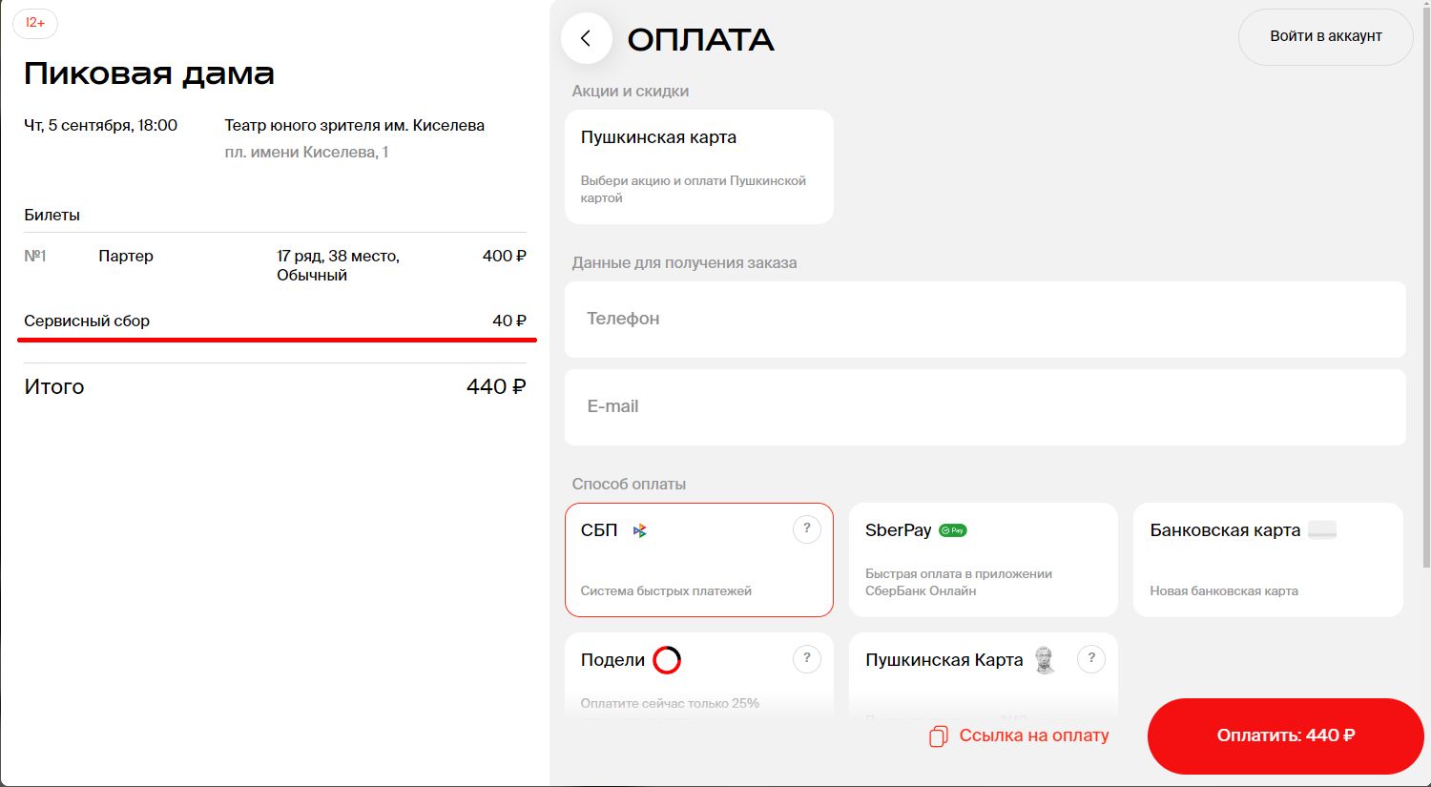
Task: Click Войти в аккаунт button
Action: point(1325,36)
